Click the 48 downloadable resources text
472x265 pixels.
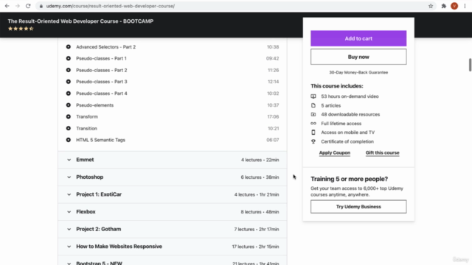[350, 115]
